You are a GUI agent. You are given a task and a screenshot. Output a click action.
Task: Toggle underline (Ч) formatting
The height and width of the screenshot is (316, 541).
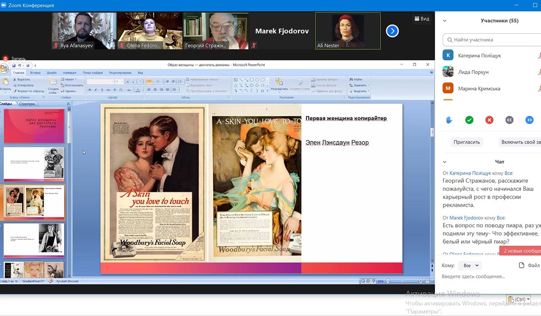pos(101,90)
